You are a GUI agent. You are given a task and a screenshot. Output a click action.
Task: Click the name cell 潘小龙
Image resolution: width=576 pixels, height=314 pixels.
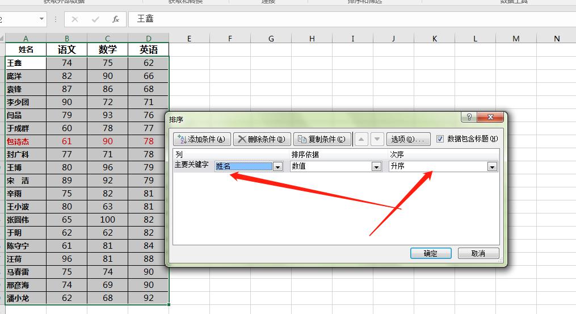pyautogui.click(x=26, y=298)
